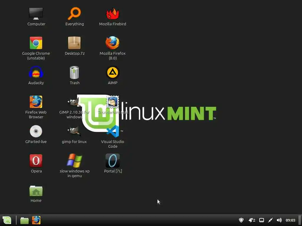Viewport: 302px width, 226px height.
Task: Select the Opera browser icon
Action: [36, 161]
